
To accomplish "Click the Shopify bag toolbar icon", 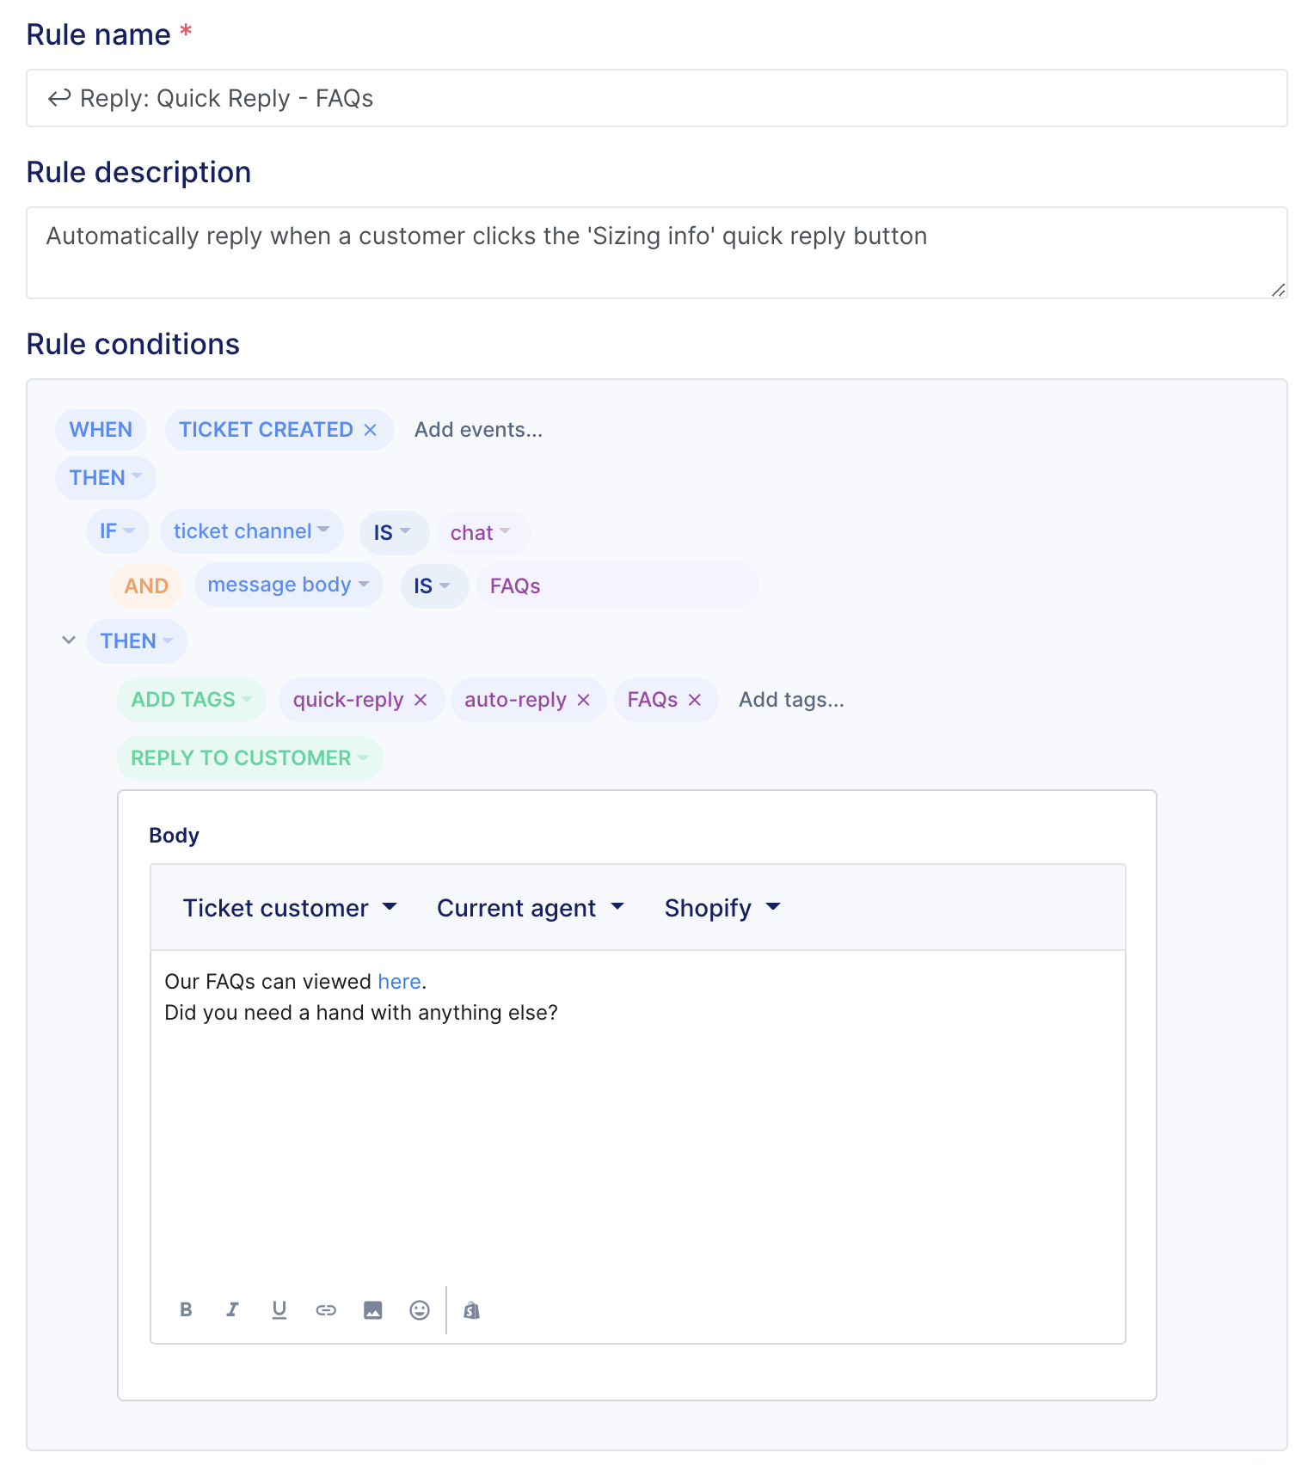I will pos(471,1309).
